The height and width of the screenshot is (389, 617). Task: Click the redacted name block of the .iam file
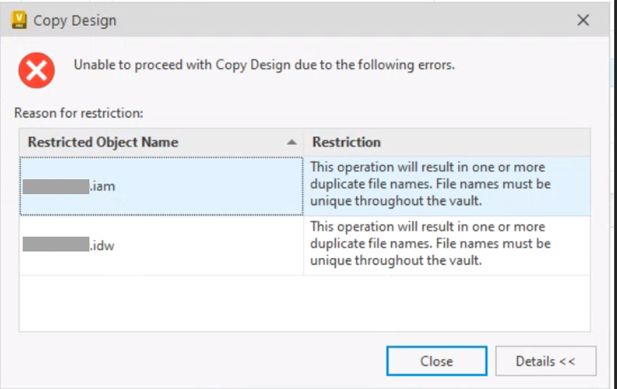coord(55,187)
